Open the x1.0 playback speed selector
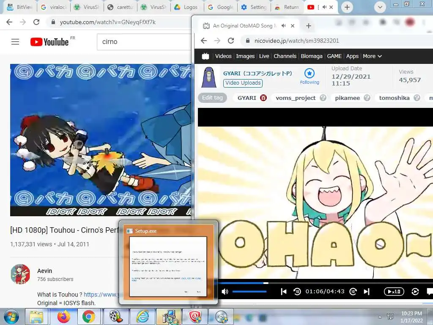The image size is (433, 325). 394,292
